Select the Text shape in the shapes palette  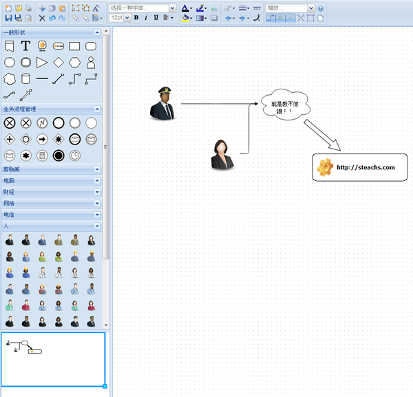25,46
